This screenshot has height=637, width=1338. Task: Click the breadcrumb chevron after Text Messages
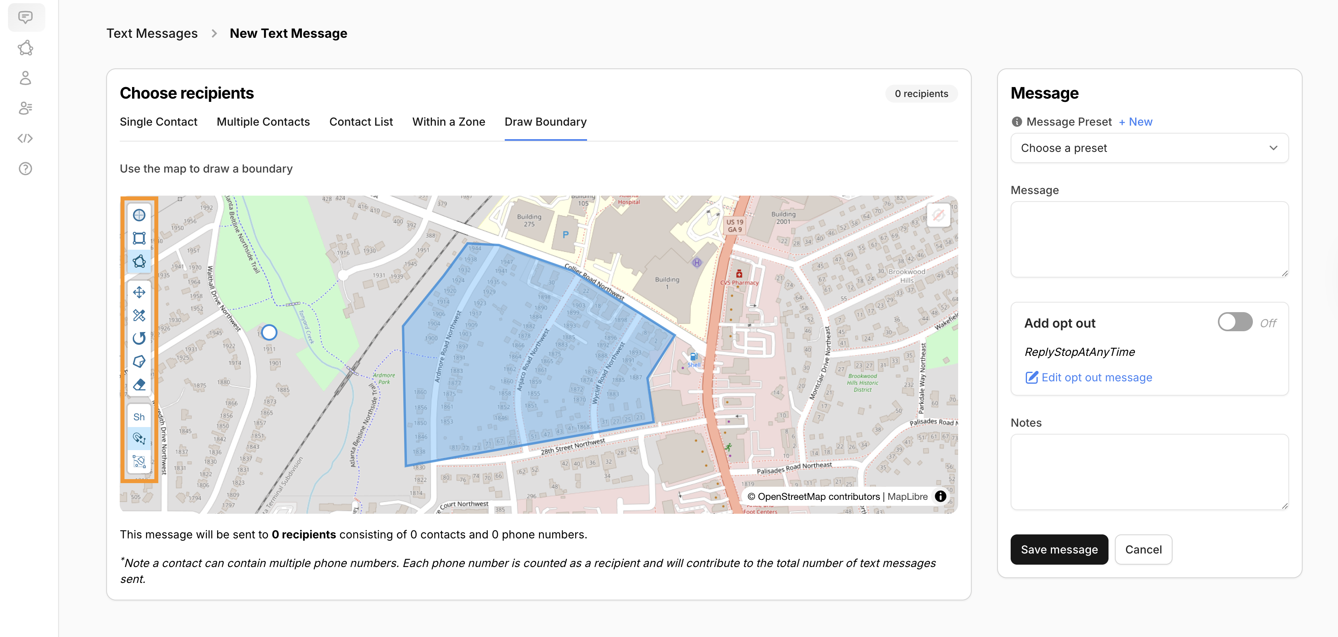(x=214, y=34)
